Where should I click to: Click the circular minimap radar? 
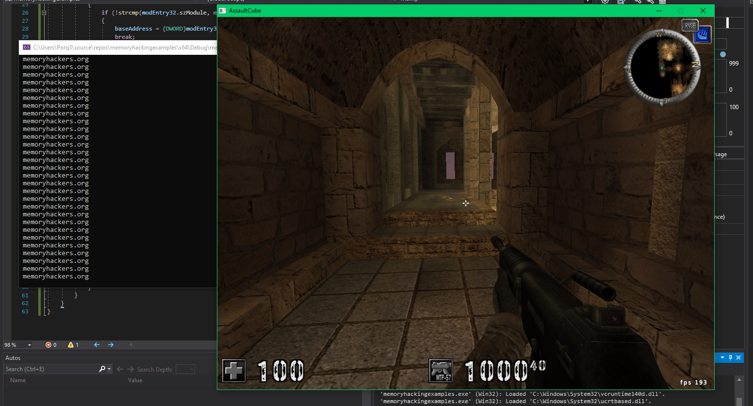tap(662, 68)
